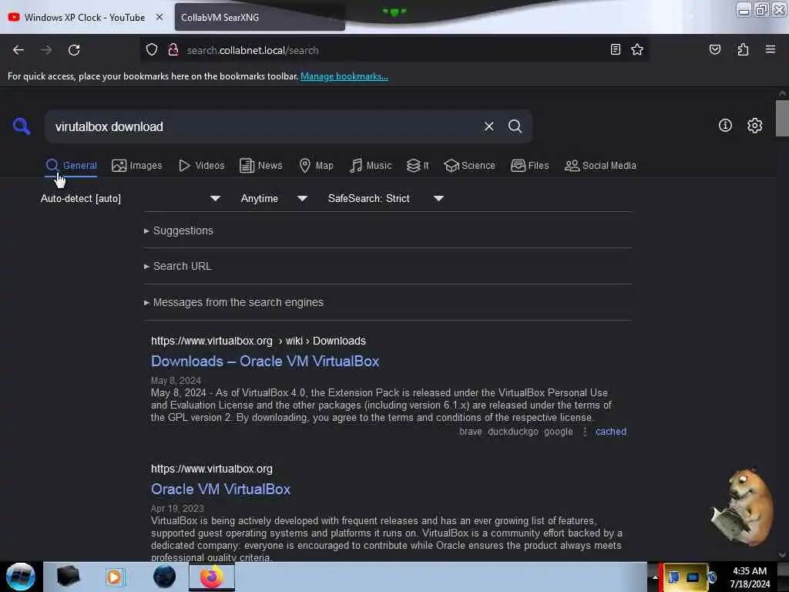Viewport: 789px width, 592px height.
Task: Click the brave engine label
Action: [471, 432]
